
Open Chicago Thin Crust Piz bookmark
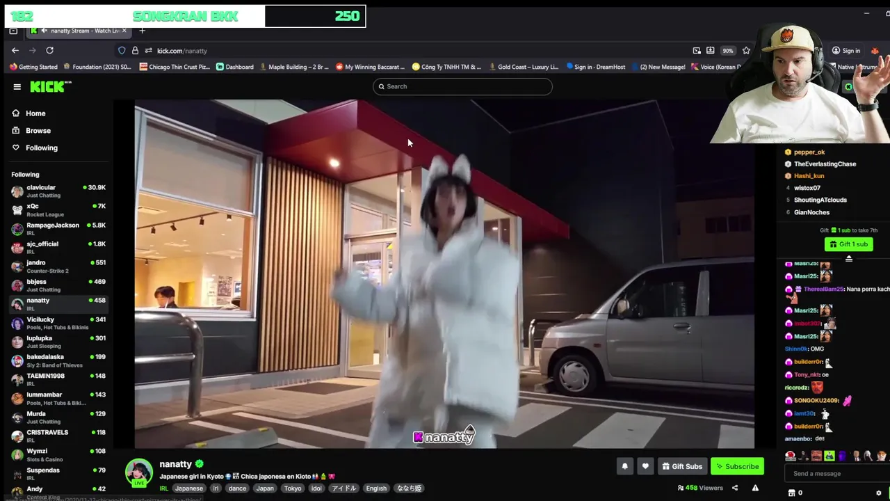click(x=175, y=67)
